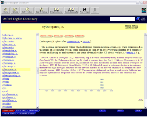Switch to Entry Map tab
Screen dimensions: 147x117
(34, 111)
